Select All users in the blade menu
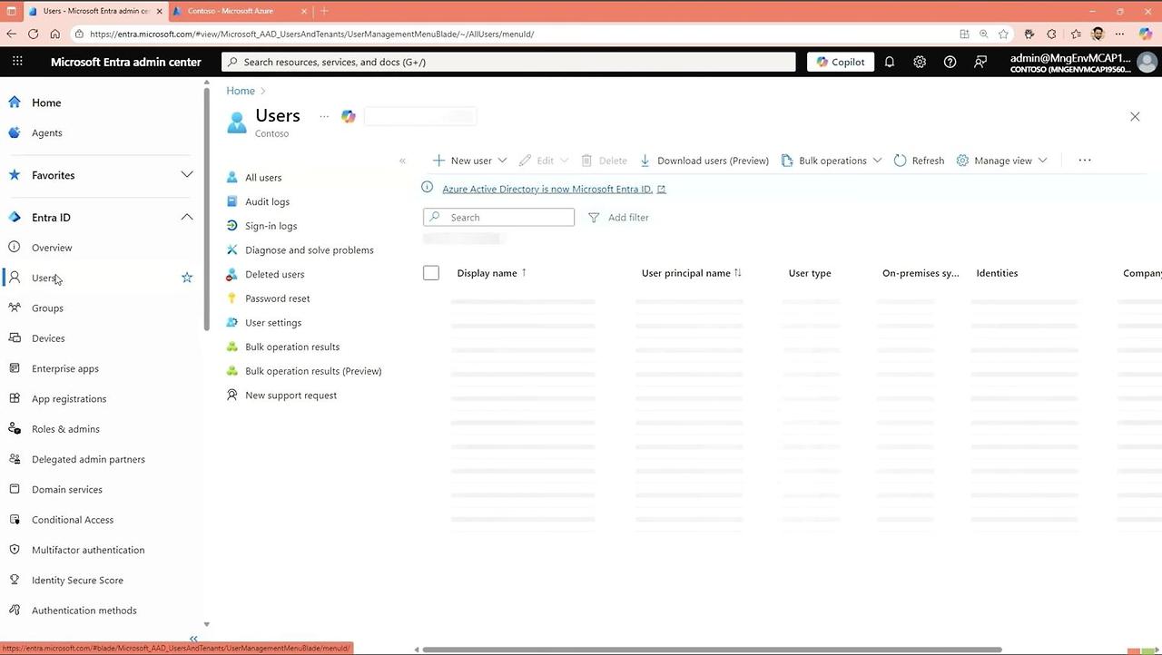This screenshot has width=1162, height=655. pyautogui.click(x=263, y=178)
